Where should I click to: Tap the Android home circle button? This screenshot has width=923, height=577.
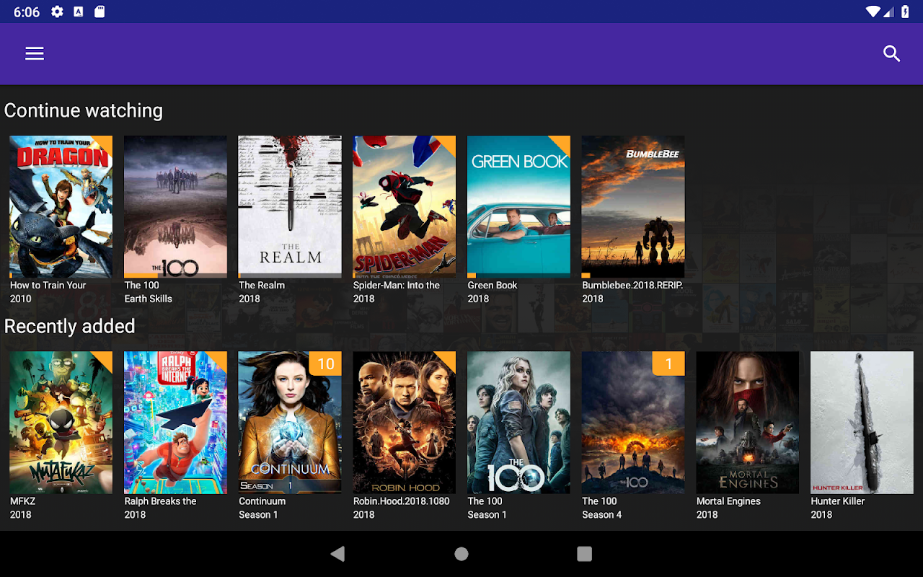point(461,554)
